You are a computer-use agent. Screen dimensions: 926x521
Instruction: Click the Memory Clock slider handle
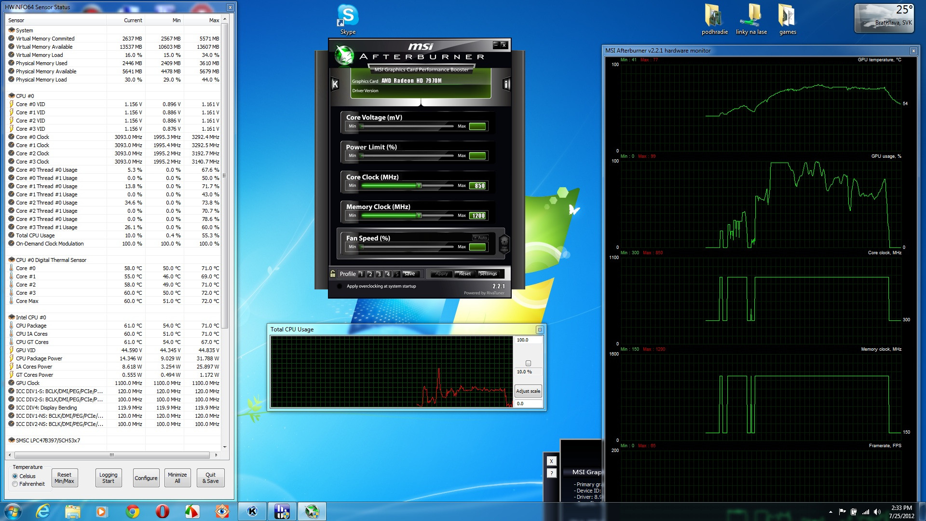pyautogui.click(x=419, y=216)
